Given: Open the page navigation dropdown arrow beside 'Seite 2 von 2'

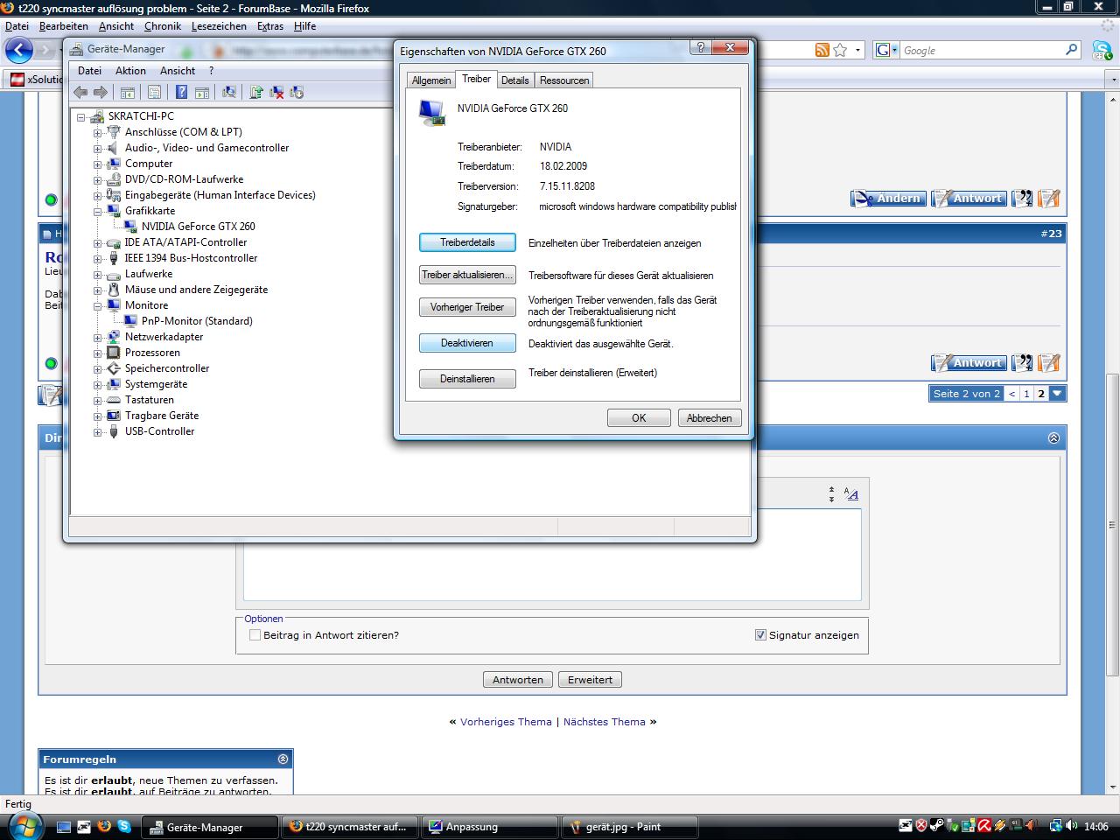Looking at the screenshot, I should click(x=1057, y=394).
